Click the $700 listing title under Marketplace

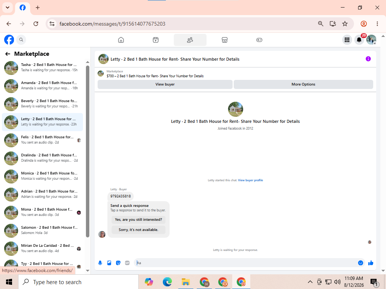click(x=155, y=76)
